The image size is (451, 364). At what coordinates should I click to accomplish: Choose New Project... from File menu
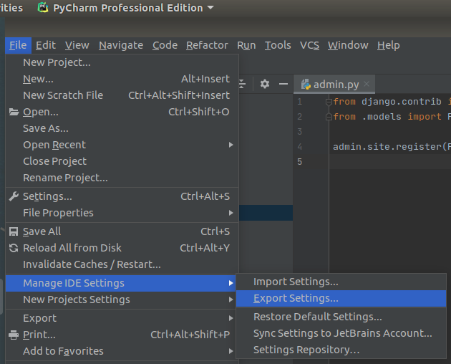click(122, 62)
